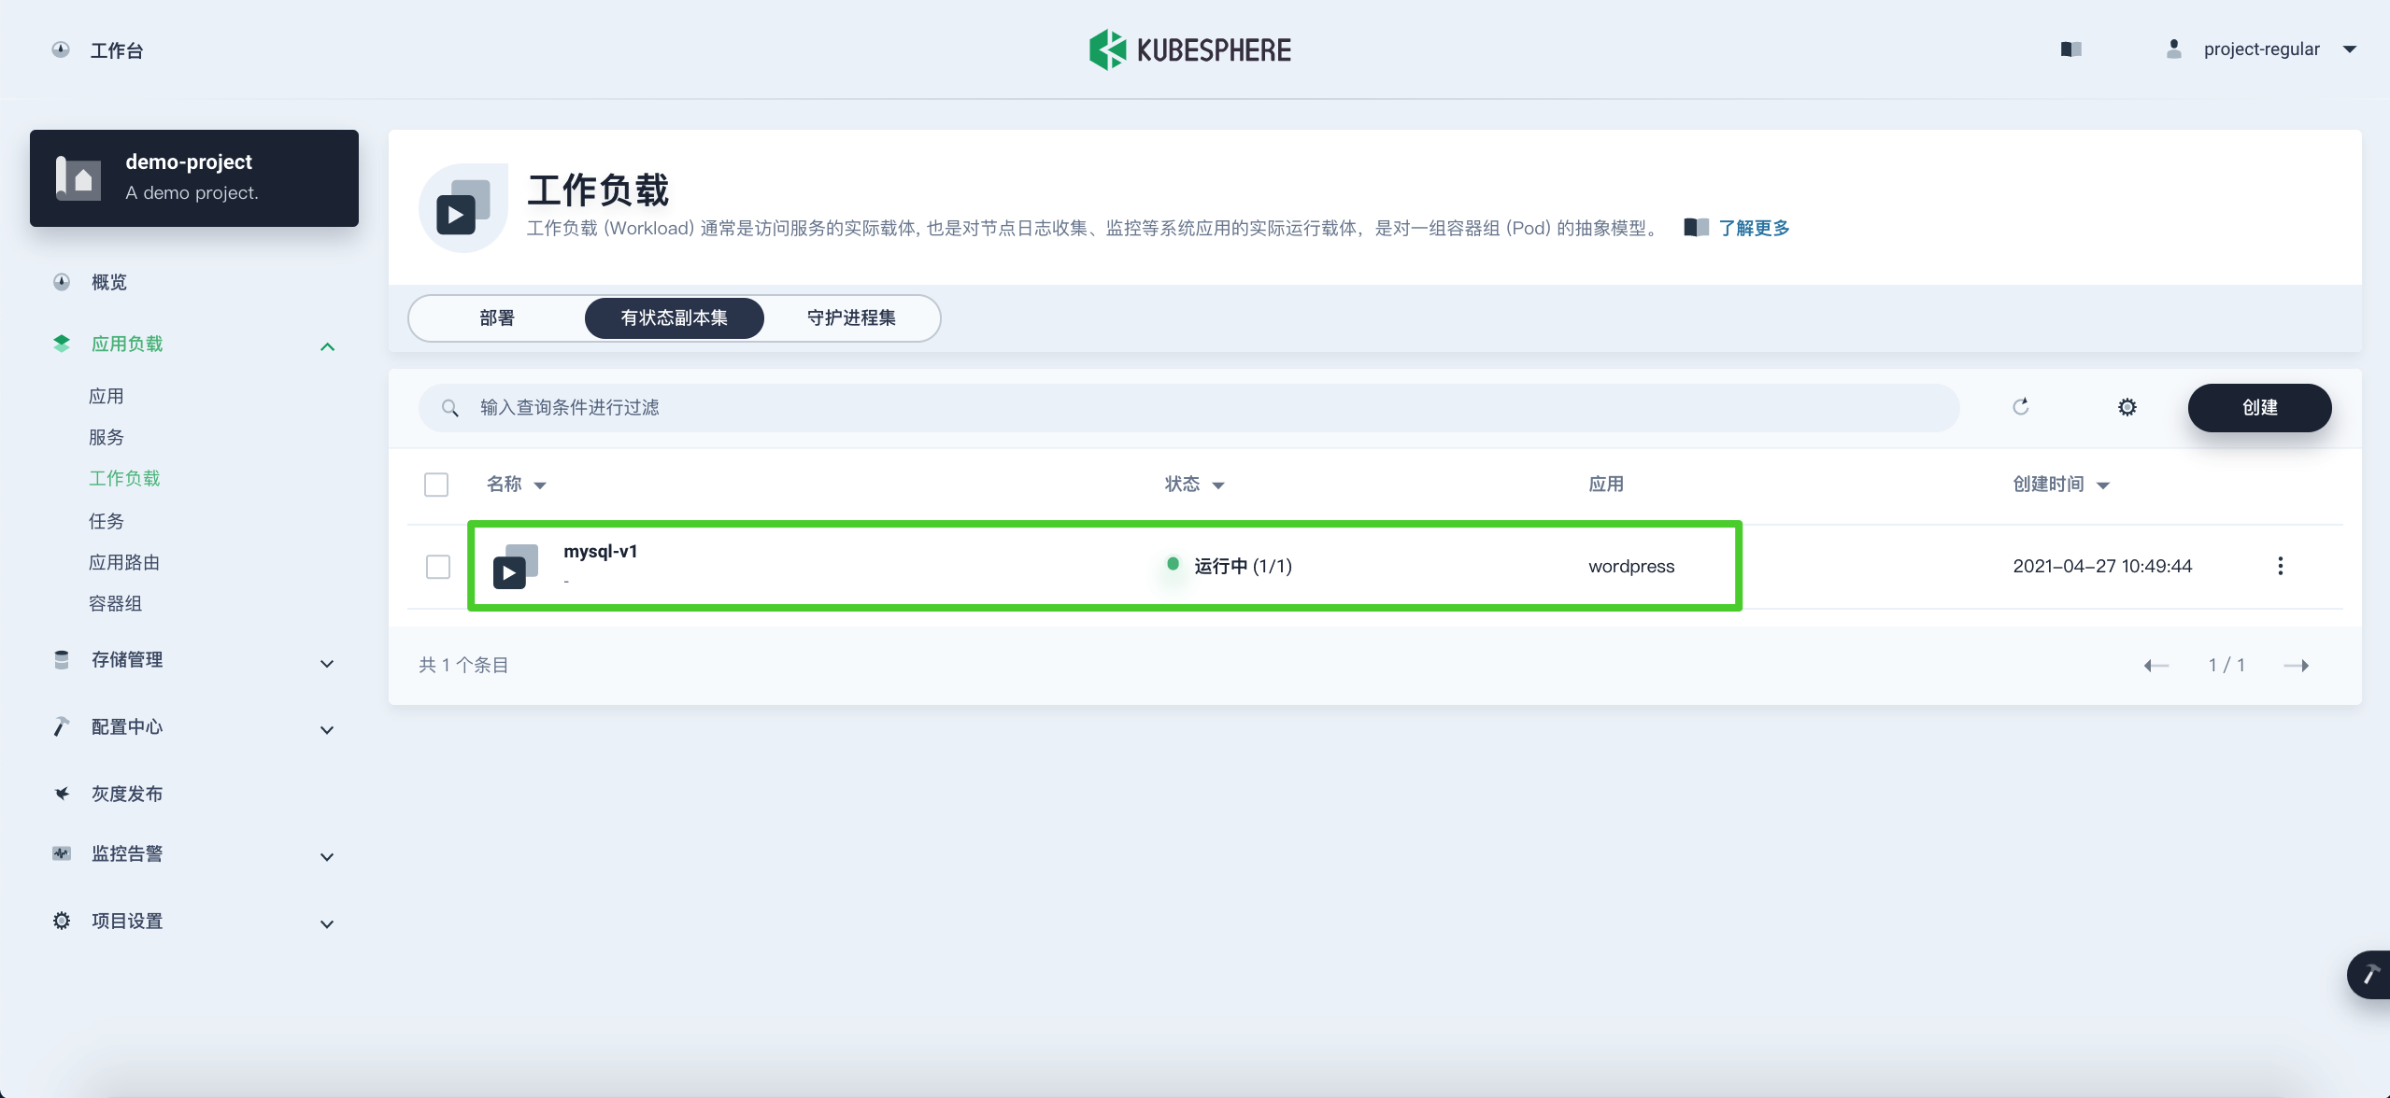Image resolution: width=2390 pixels, height=1098 pixels.
Task: Open 容器组 in the sidebar
Action: [x=115, y=603]
